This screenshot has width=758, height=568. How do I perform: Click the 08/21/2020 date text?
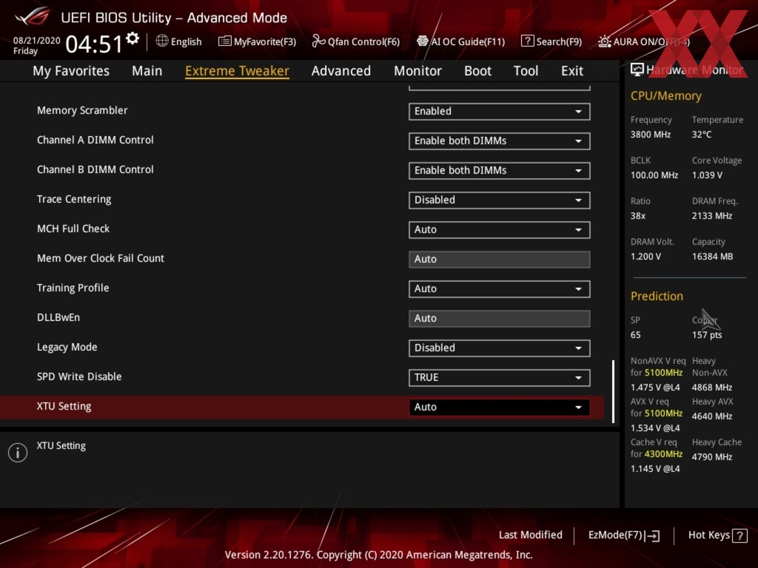tap(37, 41)
